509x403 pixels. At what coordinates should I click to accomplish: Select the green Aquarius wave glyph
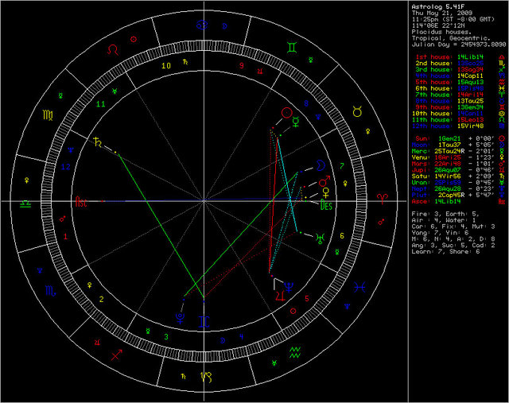coord(293,350)
